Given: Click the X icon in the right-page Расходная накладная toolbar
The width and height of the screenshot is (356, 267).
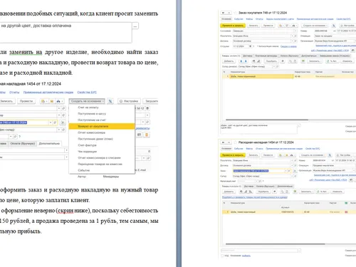Looking at the screenshot, I should (330, 155).
